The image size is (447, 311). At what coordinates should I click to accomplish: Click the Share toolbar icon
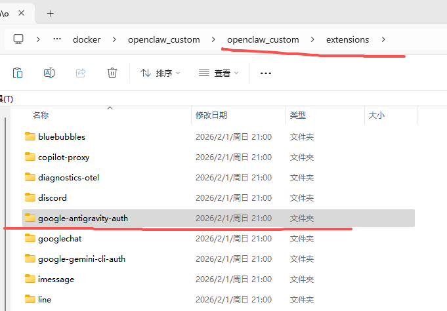tap(81, 73)
